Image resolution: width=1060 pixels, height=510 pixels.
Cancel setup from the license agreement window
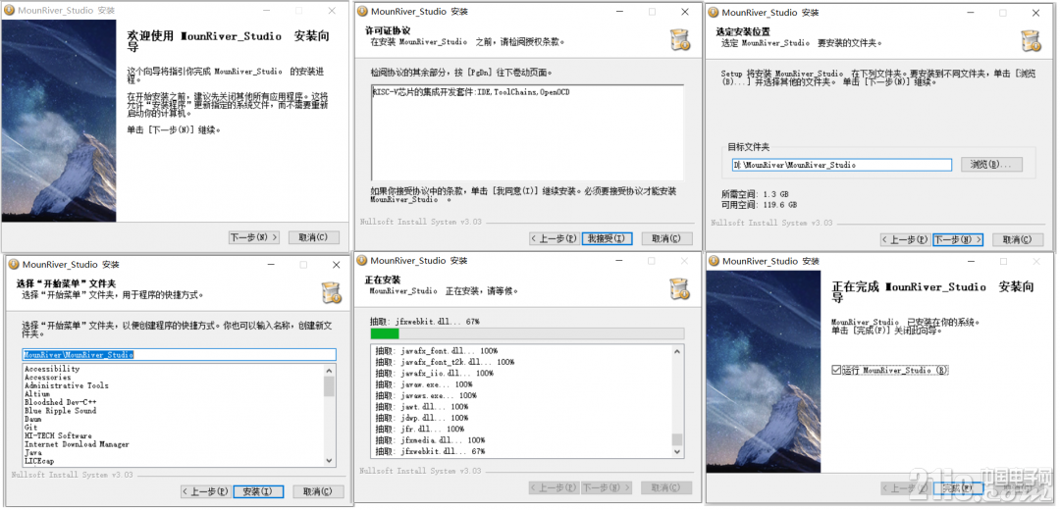[665, 238]
